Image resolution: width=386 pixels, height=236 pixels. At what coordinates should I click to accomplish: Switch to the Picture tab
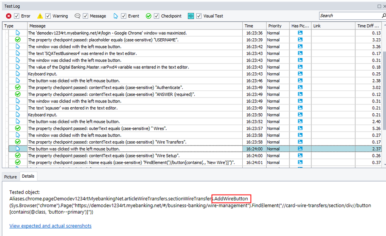point(10,177)
